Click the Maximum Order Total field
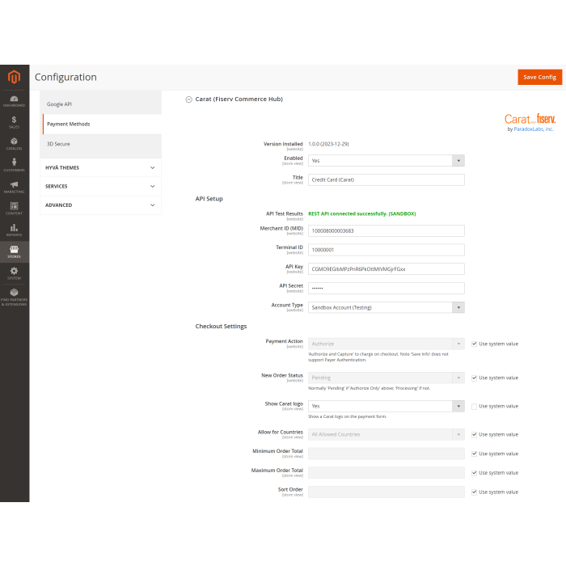 pos(386,472)
